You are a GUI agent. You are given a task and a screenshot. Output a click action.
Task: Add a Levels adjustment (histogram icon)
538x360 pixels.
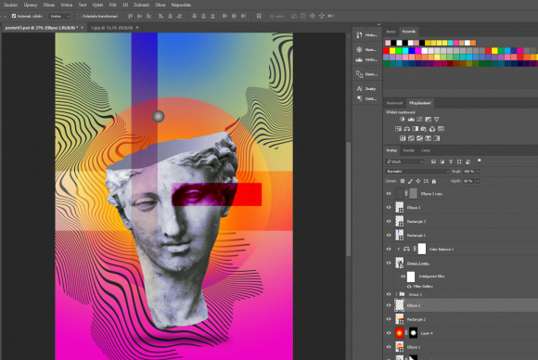point(411,120)
